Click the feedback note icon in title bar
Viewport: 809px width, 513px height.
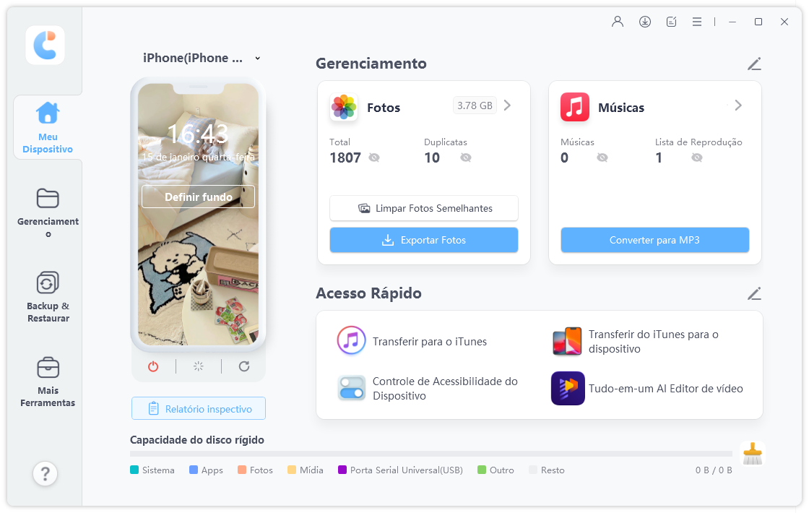pyautogui.click(x=671, y=22)
